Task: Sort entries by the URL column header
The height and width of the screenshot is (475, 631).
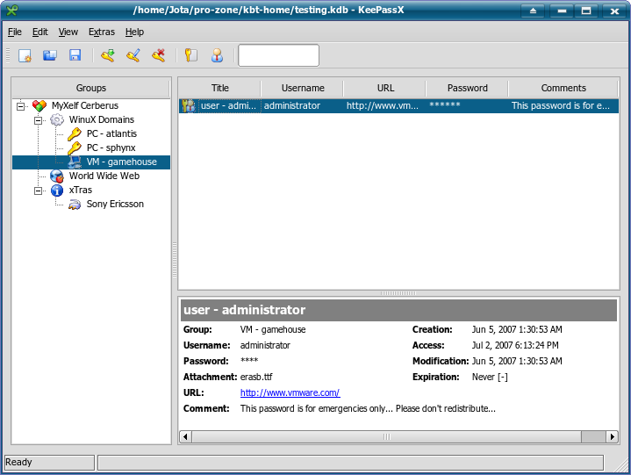Action: coord(385,88)
